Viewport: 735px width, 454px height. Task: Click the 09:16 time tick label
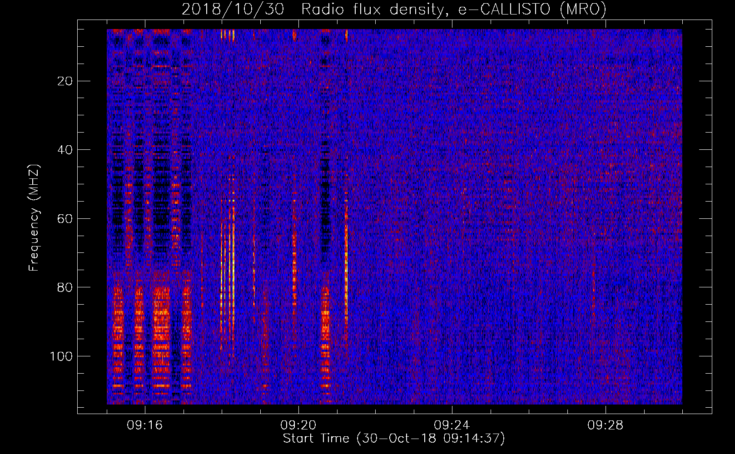coord(145,425)
